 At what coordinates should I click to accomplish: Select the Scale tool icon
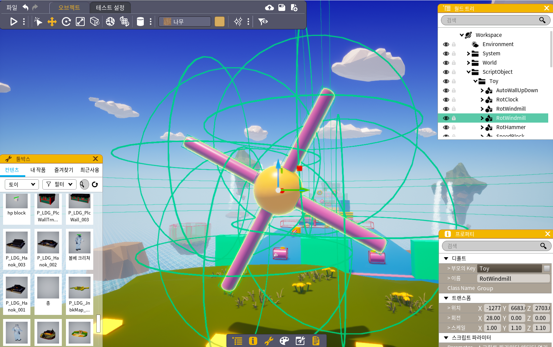click(x=80, y=22)
